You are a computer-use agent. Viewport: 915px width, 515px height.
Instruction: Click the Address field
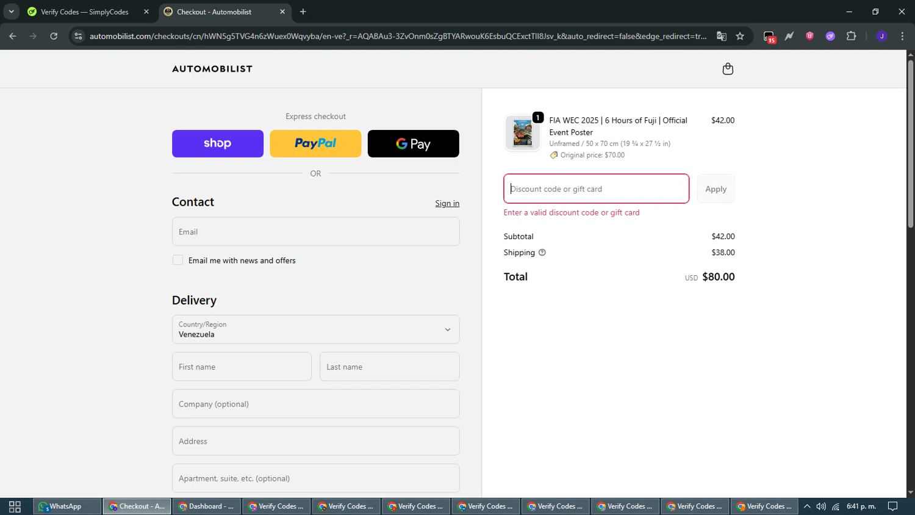(315, 441)
